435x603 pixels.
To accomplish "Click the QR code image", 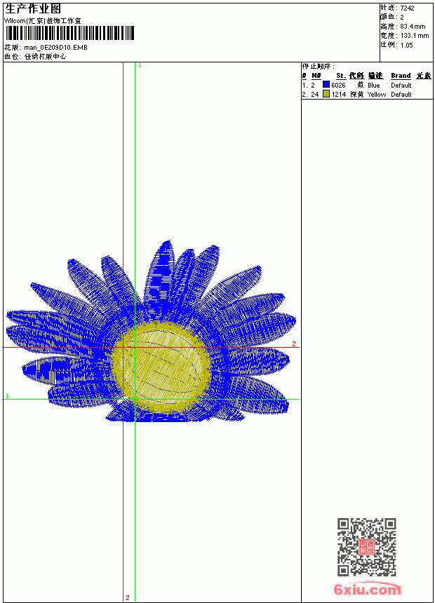I will (x=367, y=547).
